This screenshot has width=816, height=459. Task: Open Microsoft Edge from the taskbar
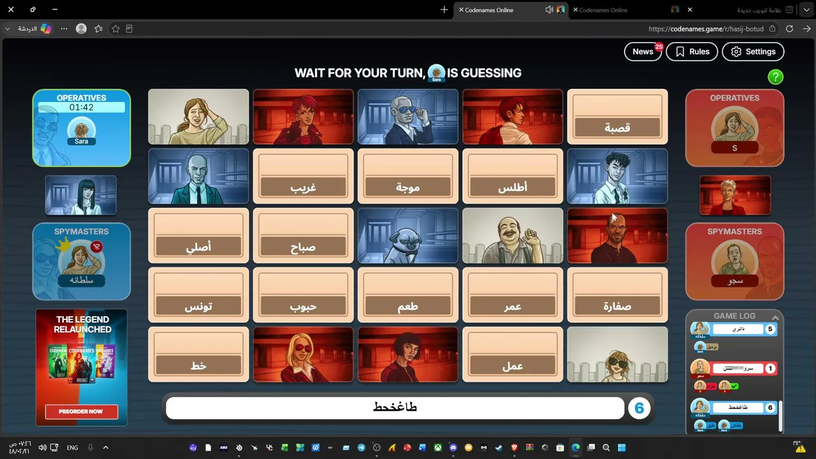(576, 448)
